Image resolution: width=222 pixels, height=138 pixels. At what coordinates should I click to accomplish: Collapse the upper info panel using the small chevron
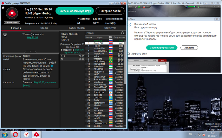pyautogui.click(x=30, y=52)
